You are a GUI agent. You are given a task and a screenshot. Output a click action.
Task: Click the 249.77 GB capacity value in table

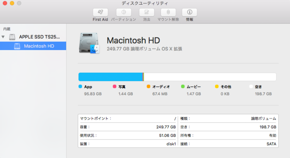pyautogui.click(x=166, y=127)
